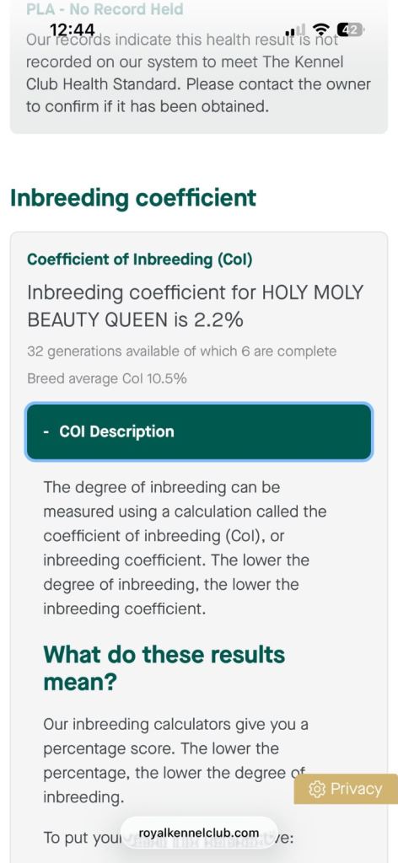Tap the royalkennelclub.com address pill
This screenshot has width=398, height=863.
pos(199,832)
